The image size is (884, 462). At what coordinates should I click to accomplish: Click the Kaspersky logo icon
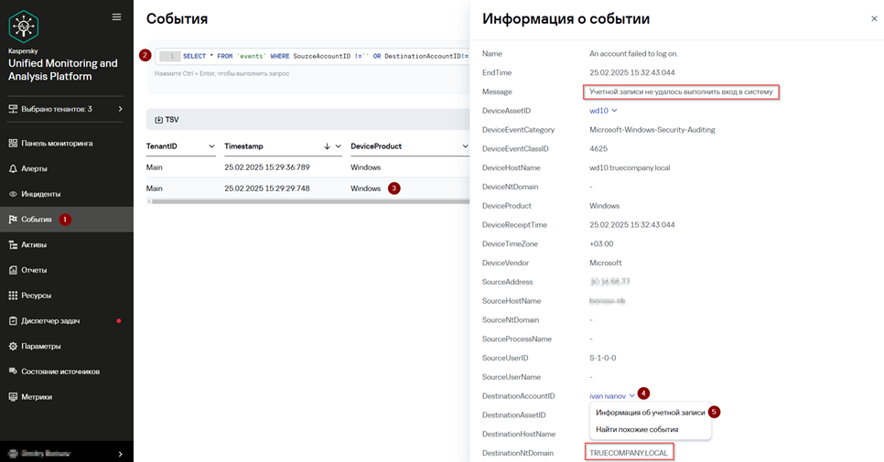[23, 26]
